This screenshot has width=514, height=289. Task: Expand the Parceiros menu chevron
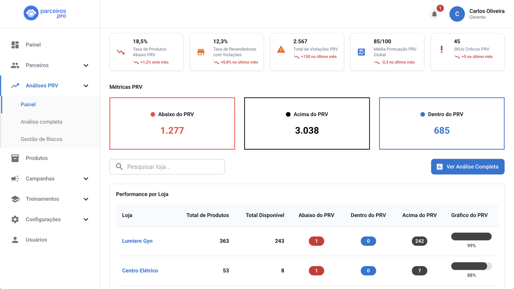86,66
